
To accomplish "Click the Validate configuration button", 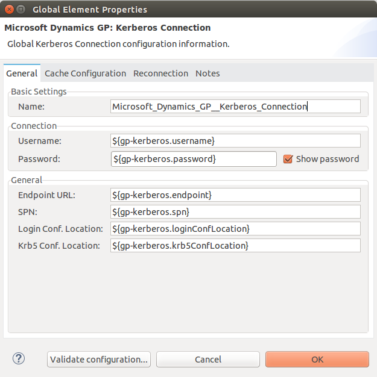I will click(x=99, y=360).
